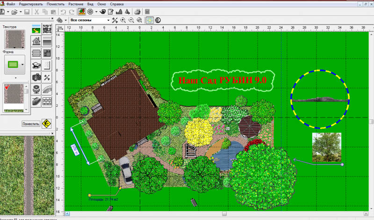Select the grass texture thumbnail in list
The width and height of the screenshot is (374, 220).
(14, 110)
